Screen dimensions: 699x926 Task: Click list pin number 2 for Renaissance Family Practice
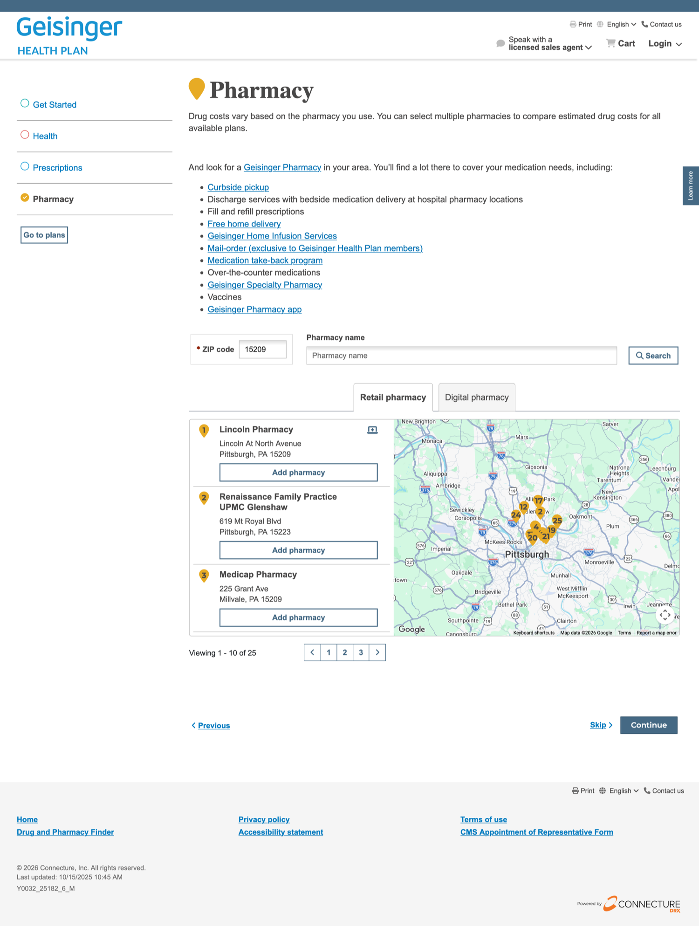point(204,498)
